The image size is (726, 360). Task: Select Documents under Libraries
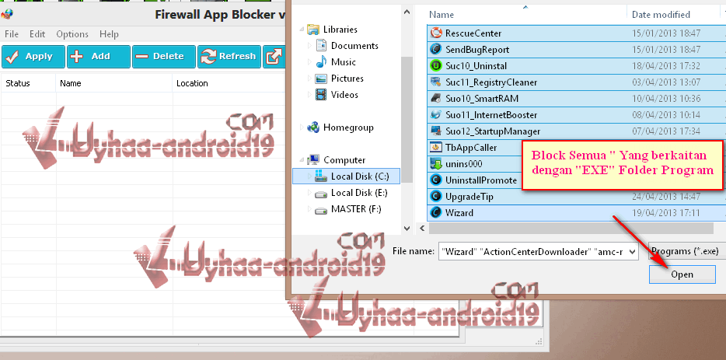pos(354,46)
